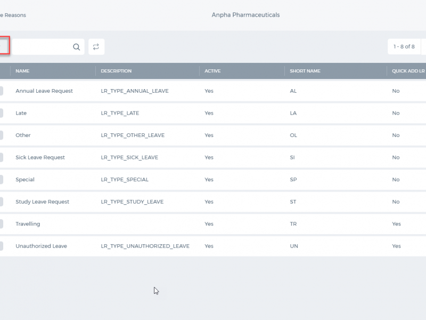Sort by the NAME column header
This screenshot has width=426, height=320.
[x=22, y=71]
